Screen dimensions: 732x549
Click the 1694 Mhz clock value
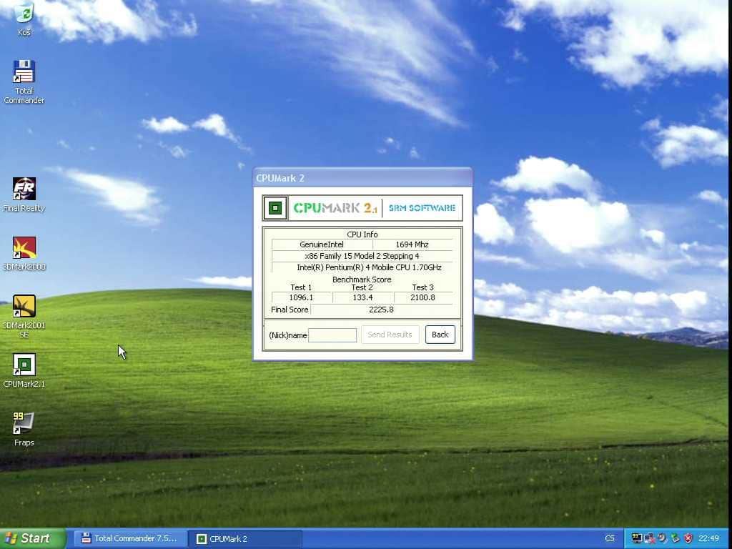tap(412, 244)
